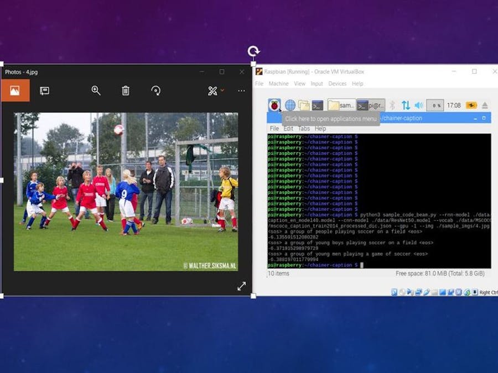Click the VirtualBox audio status icon
This screenshot has width=498, height=373.
pyautogui.click(x=410, y=292)
